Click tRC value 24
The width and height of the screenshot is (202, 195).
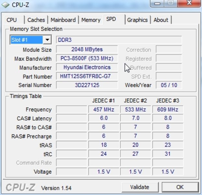tap(104, 154)
